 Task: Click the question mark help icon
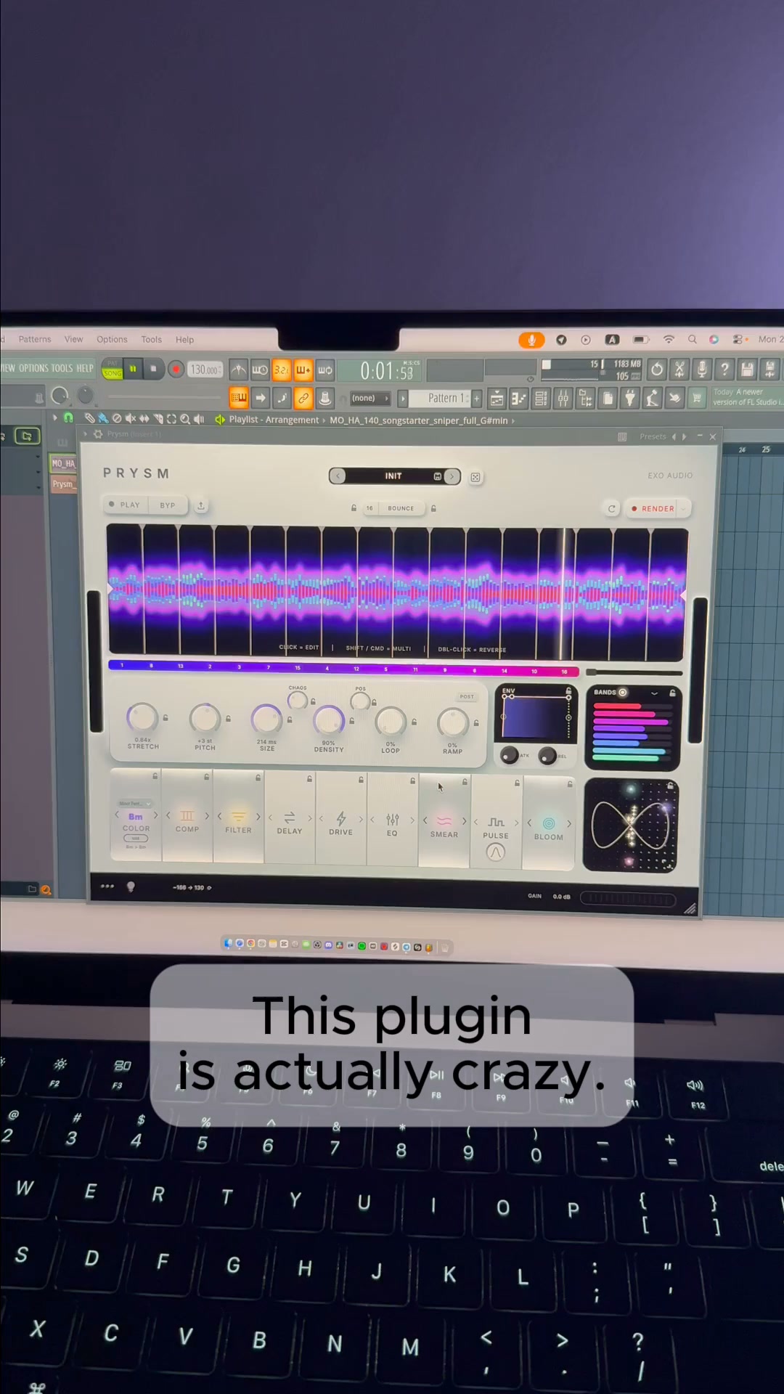click(x=724, y=370)
